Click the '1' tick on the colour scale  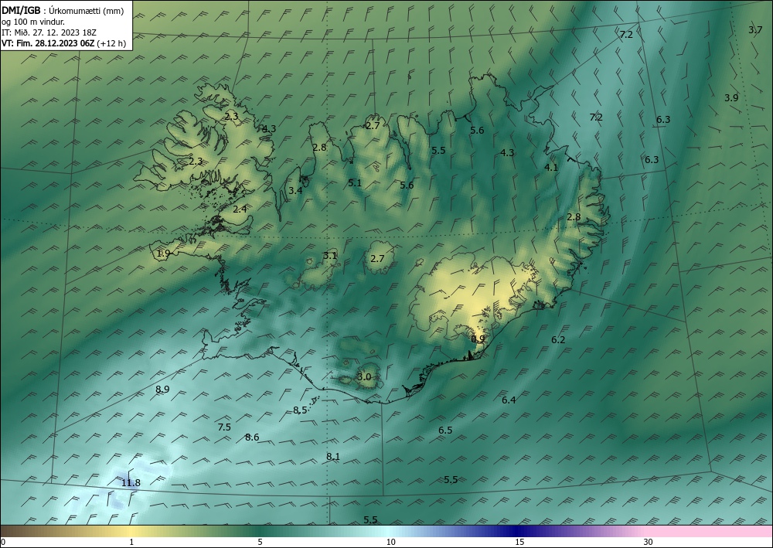131,542
